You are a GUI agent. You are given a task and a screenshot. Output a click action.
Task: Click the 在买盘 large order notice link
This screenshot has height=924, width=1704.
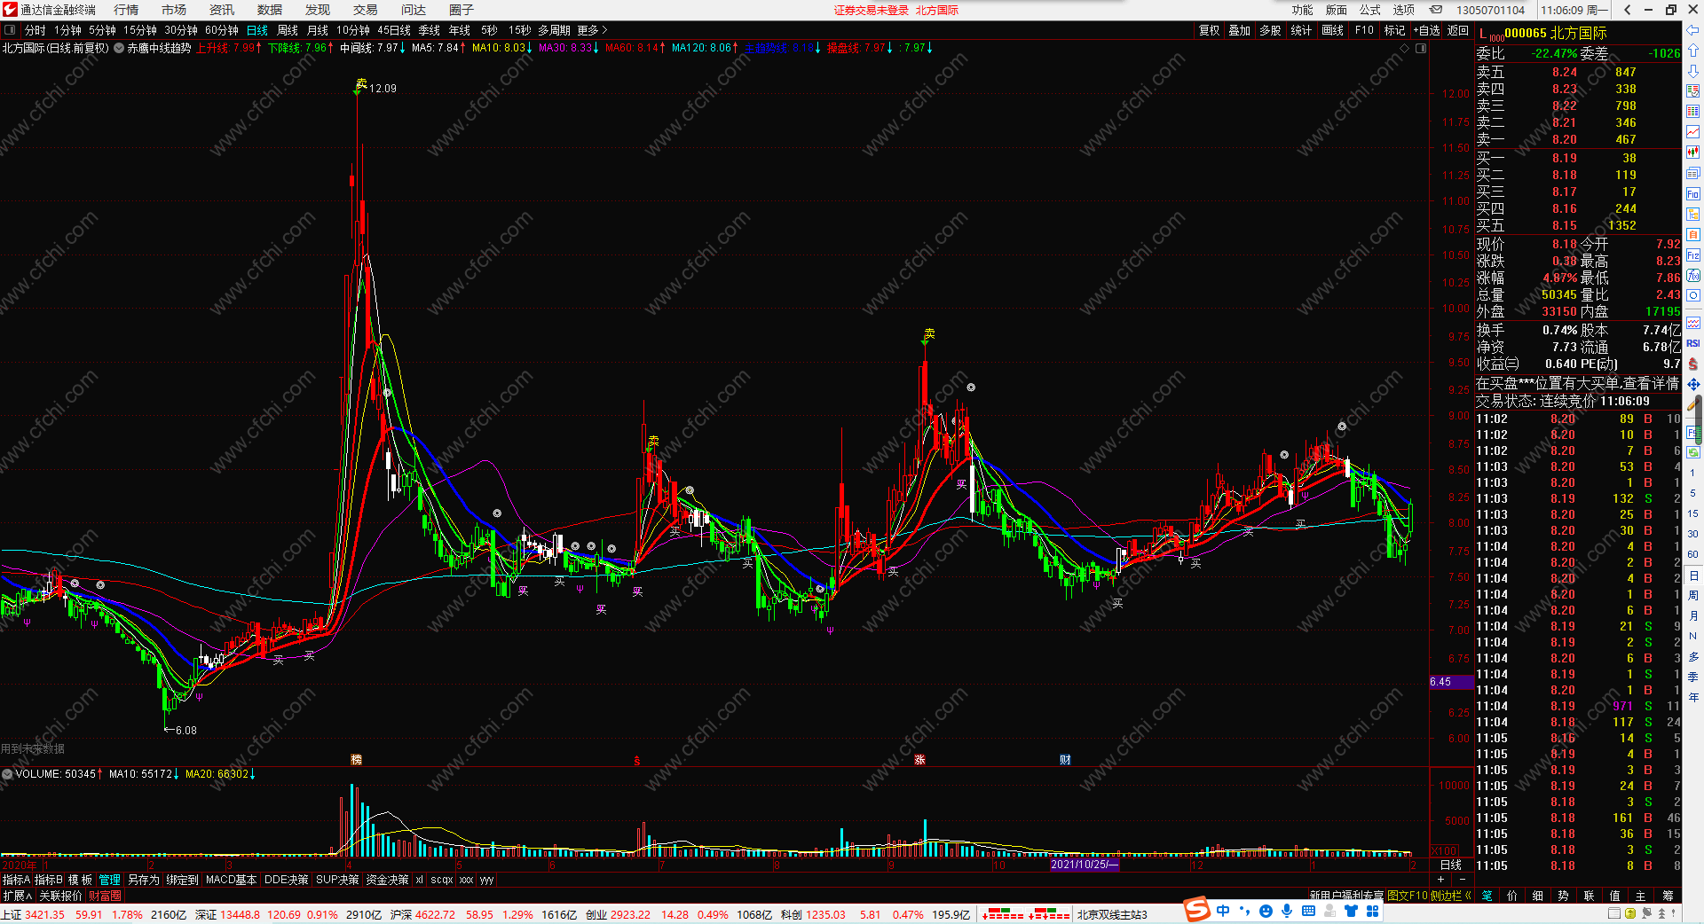coord(1577,383)
